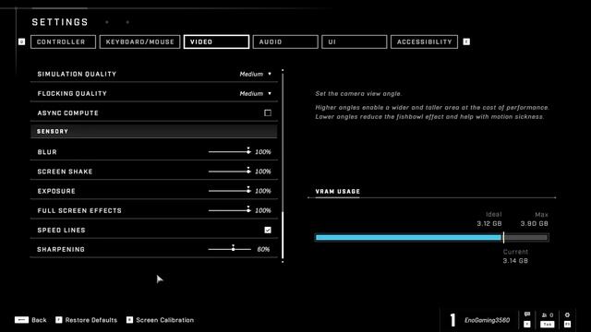Viewport: 591px width, 332px height.
Task: Click the Flocking Quality label
Action: 72,94
